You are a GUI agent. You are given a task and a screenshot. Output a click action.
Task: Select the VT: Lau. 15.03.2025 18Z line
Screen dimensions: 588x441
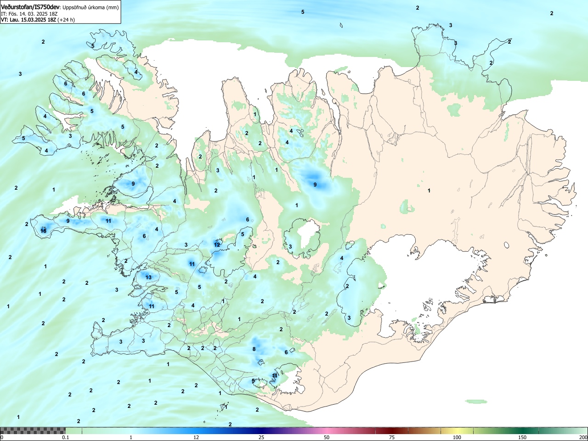(x=28, y=20)
